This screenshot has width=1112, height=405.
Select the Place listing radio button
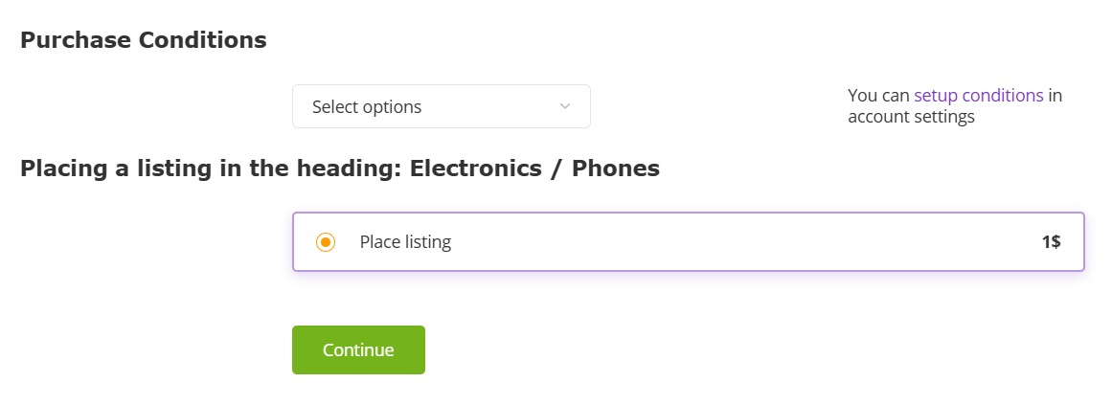[326, 242]
